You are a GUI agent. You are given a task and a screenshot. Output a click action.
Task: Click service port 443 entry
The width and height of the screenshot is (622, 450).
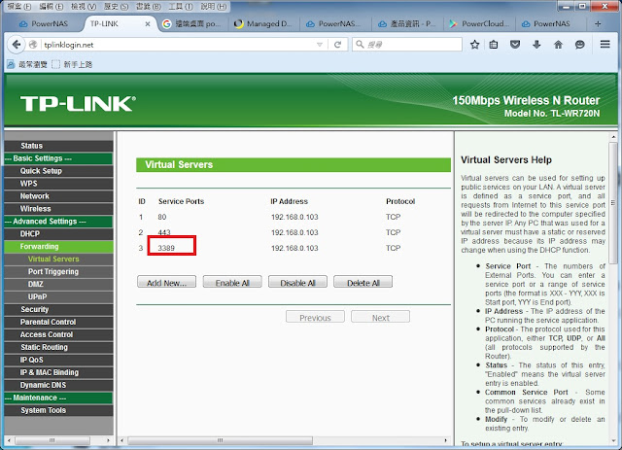coord(164,232)
